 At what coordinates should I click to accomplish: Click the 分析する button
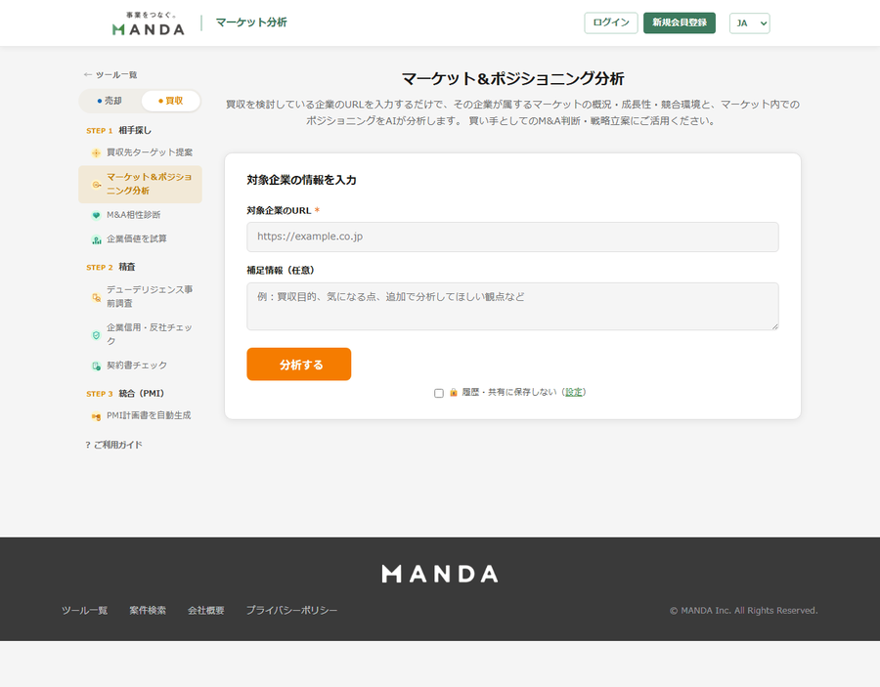pos(298,365)
